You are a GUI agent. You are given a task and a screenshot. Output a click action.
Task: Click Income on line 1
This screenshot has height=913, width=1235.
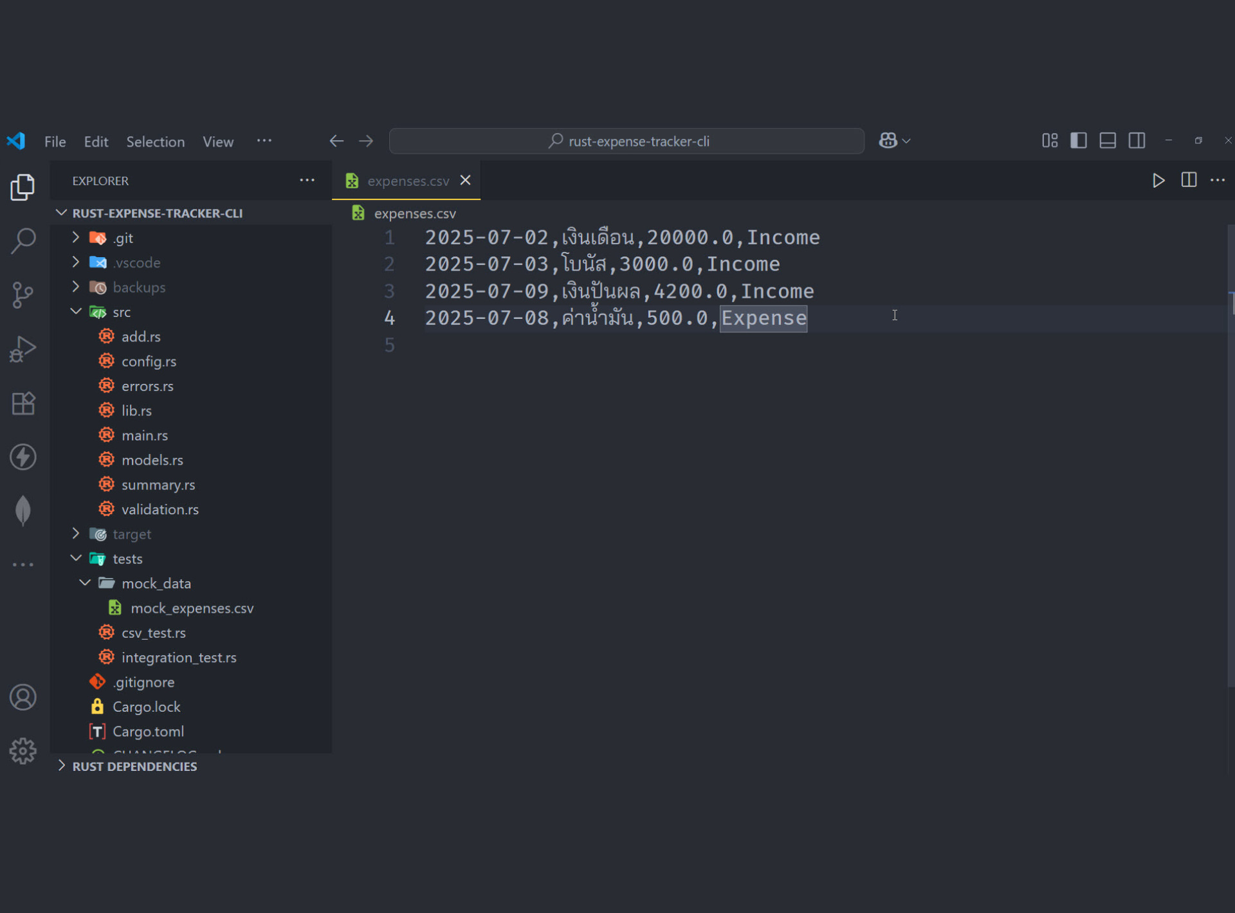click(783, 238)
